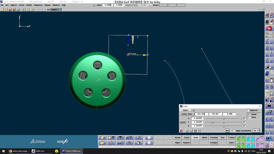
Task: Click the zoom-out magnifier icon in right toolbar
Action: click(x=267, y=86)
